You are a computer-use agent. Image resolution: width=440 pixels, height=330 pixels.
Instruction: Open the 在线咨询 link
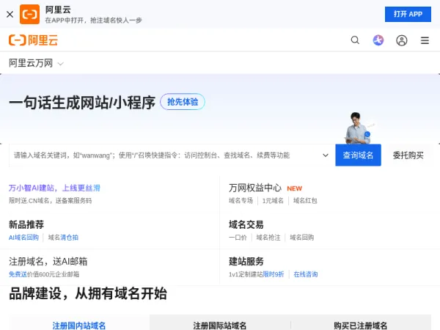point(306,274)
